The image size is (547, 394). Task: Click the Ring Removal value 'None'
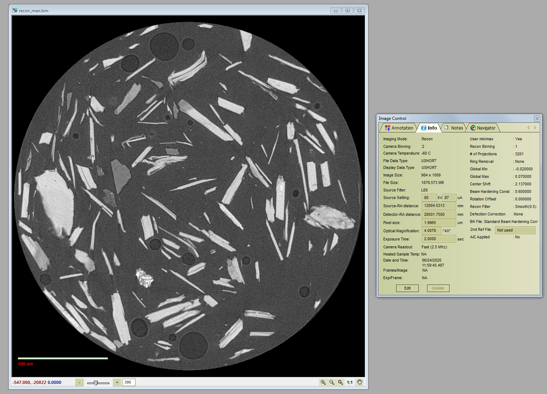519,161
